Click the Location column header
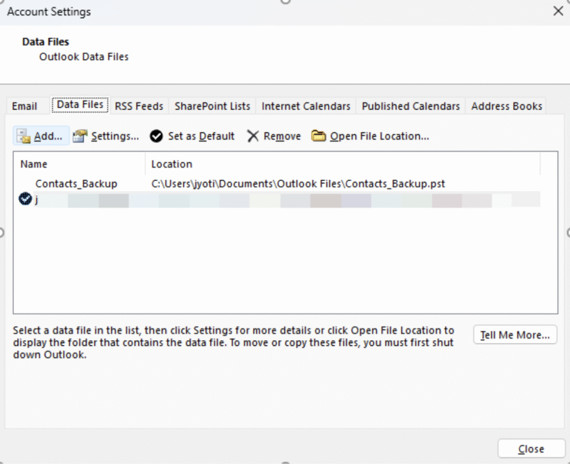Image resolution: width=570 pixels, height=464 pixels. coord(171,164)
